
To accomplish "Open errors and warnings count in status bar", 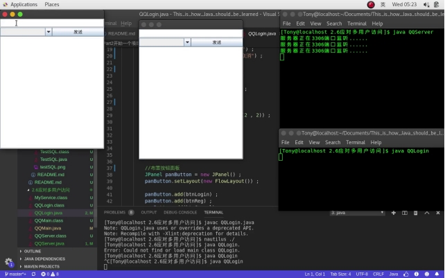I will [50, 274].
